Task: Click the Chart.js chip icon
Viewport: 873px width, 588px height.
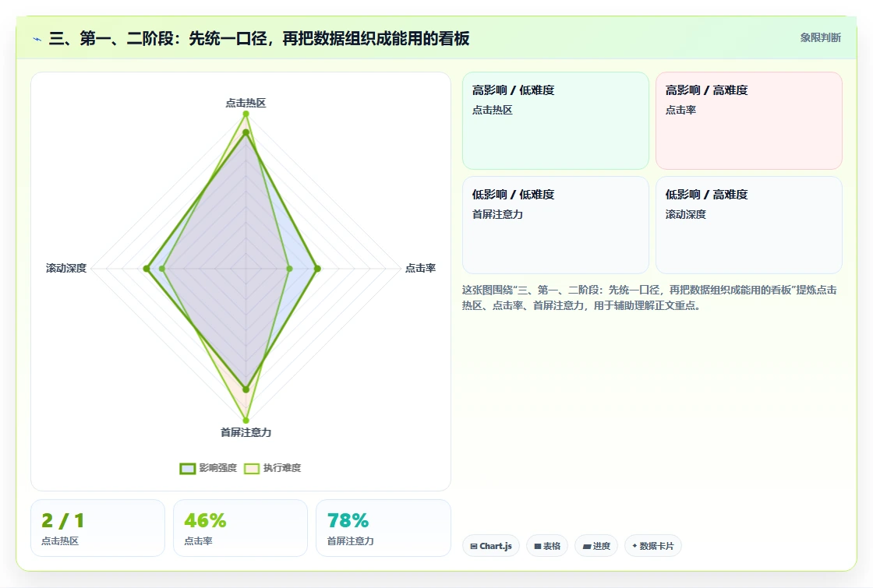Action: (474, 546)
